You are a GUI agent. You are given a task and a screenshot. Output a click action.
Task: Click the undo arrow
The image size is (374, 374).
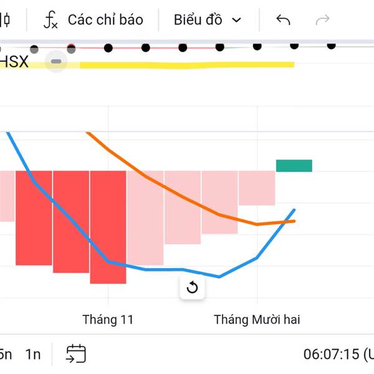tap(283, 20)
